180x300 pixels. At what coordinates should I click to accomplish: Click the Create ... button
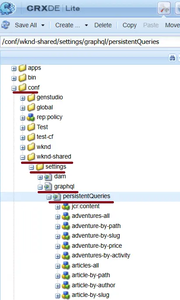point(67,25)
